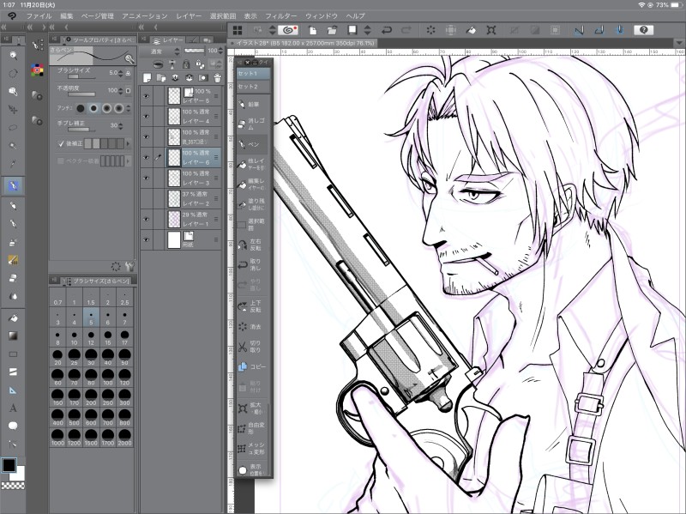Click the grid icon at command bar start
Viewport: 686px width, 514px height.
238,30
